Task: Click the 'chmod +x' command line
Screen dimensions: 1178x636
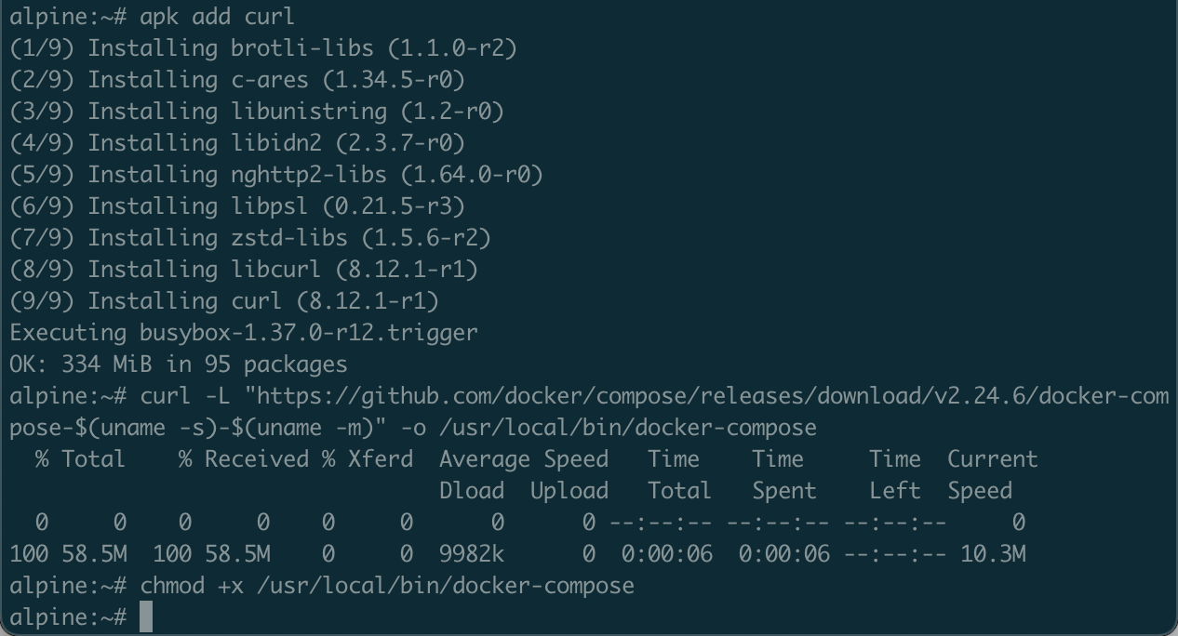Action: [x=387, y=586]
